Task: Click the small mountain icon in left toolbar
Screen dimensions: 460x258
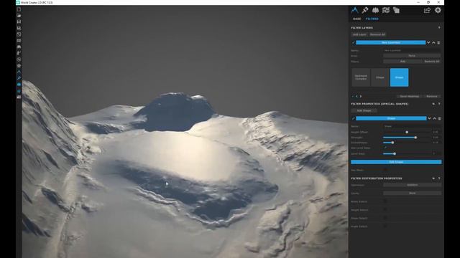Action: tap(19, 72)
